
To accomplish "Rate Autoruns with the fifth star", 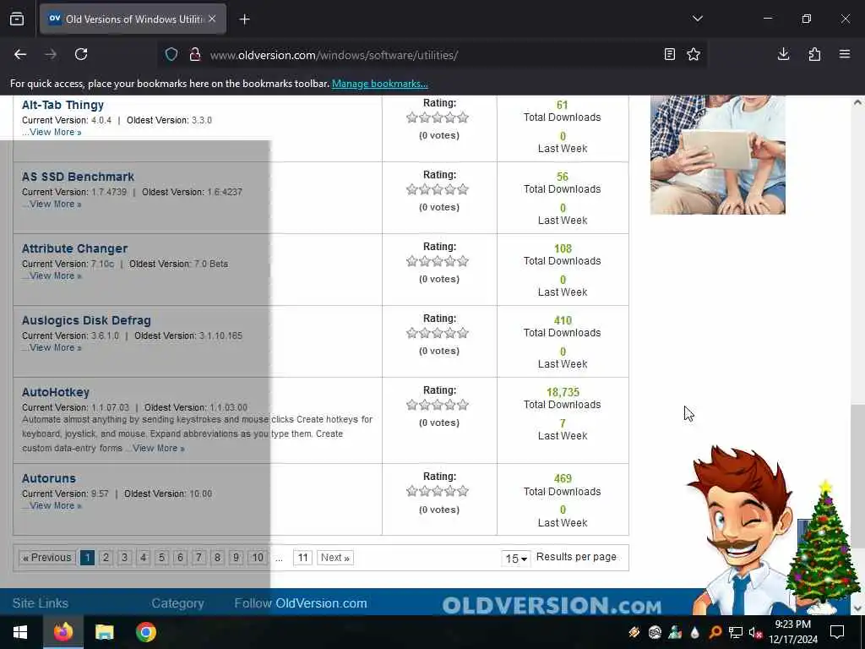I will [463, 491].
